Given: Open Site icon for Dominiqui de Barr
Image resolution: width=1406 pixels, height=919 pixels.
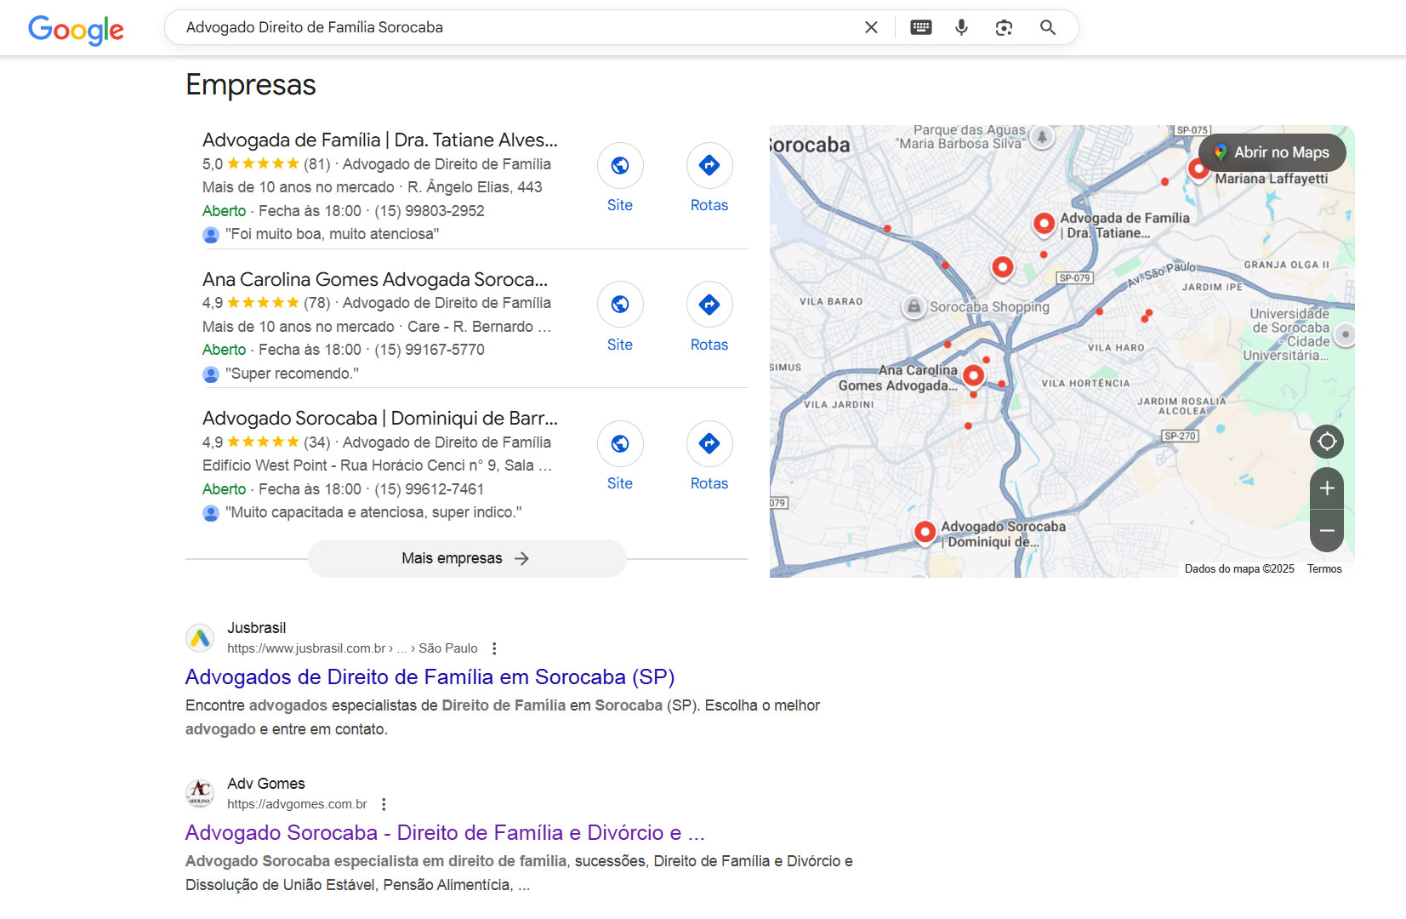Looking at the screenshot, I should tap(620, 443).
